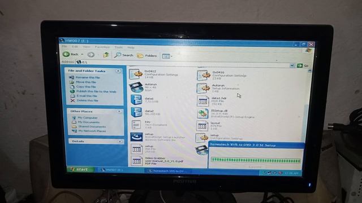This screenshot has width=362, height=203.
Task: Click the scroll up arrow of file list
Action: [310, 71]
